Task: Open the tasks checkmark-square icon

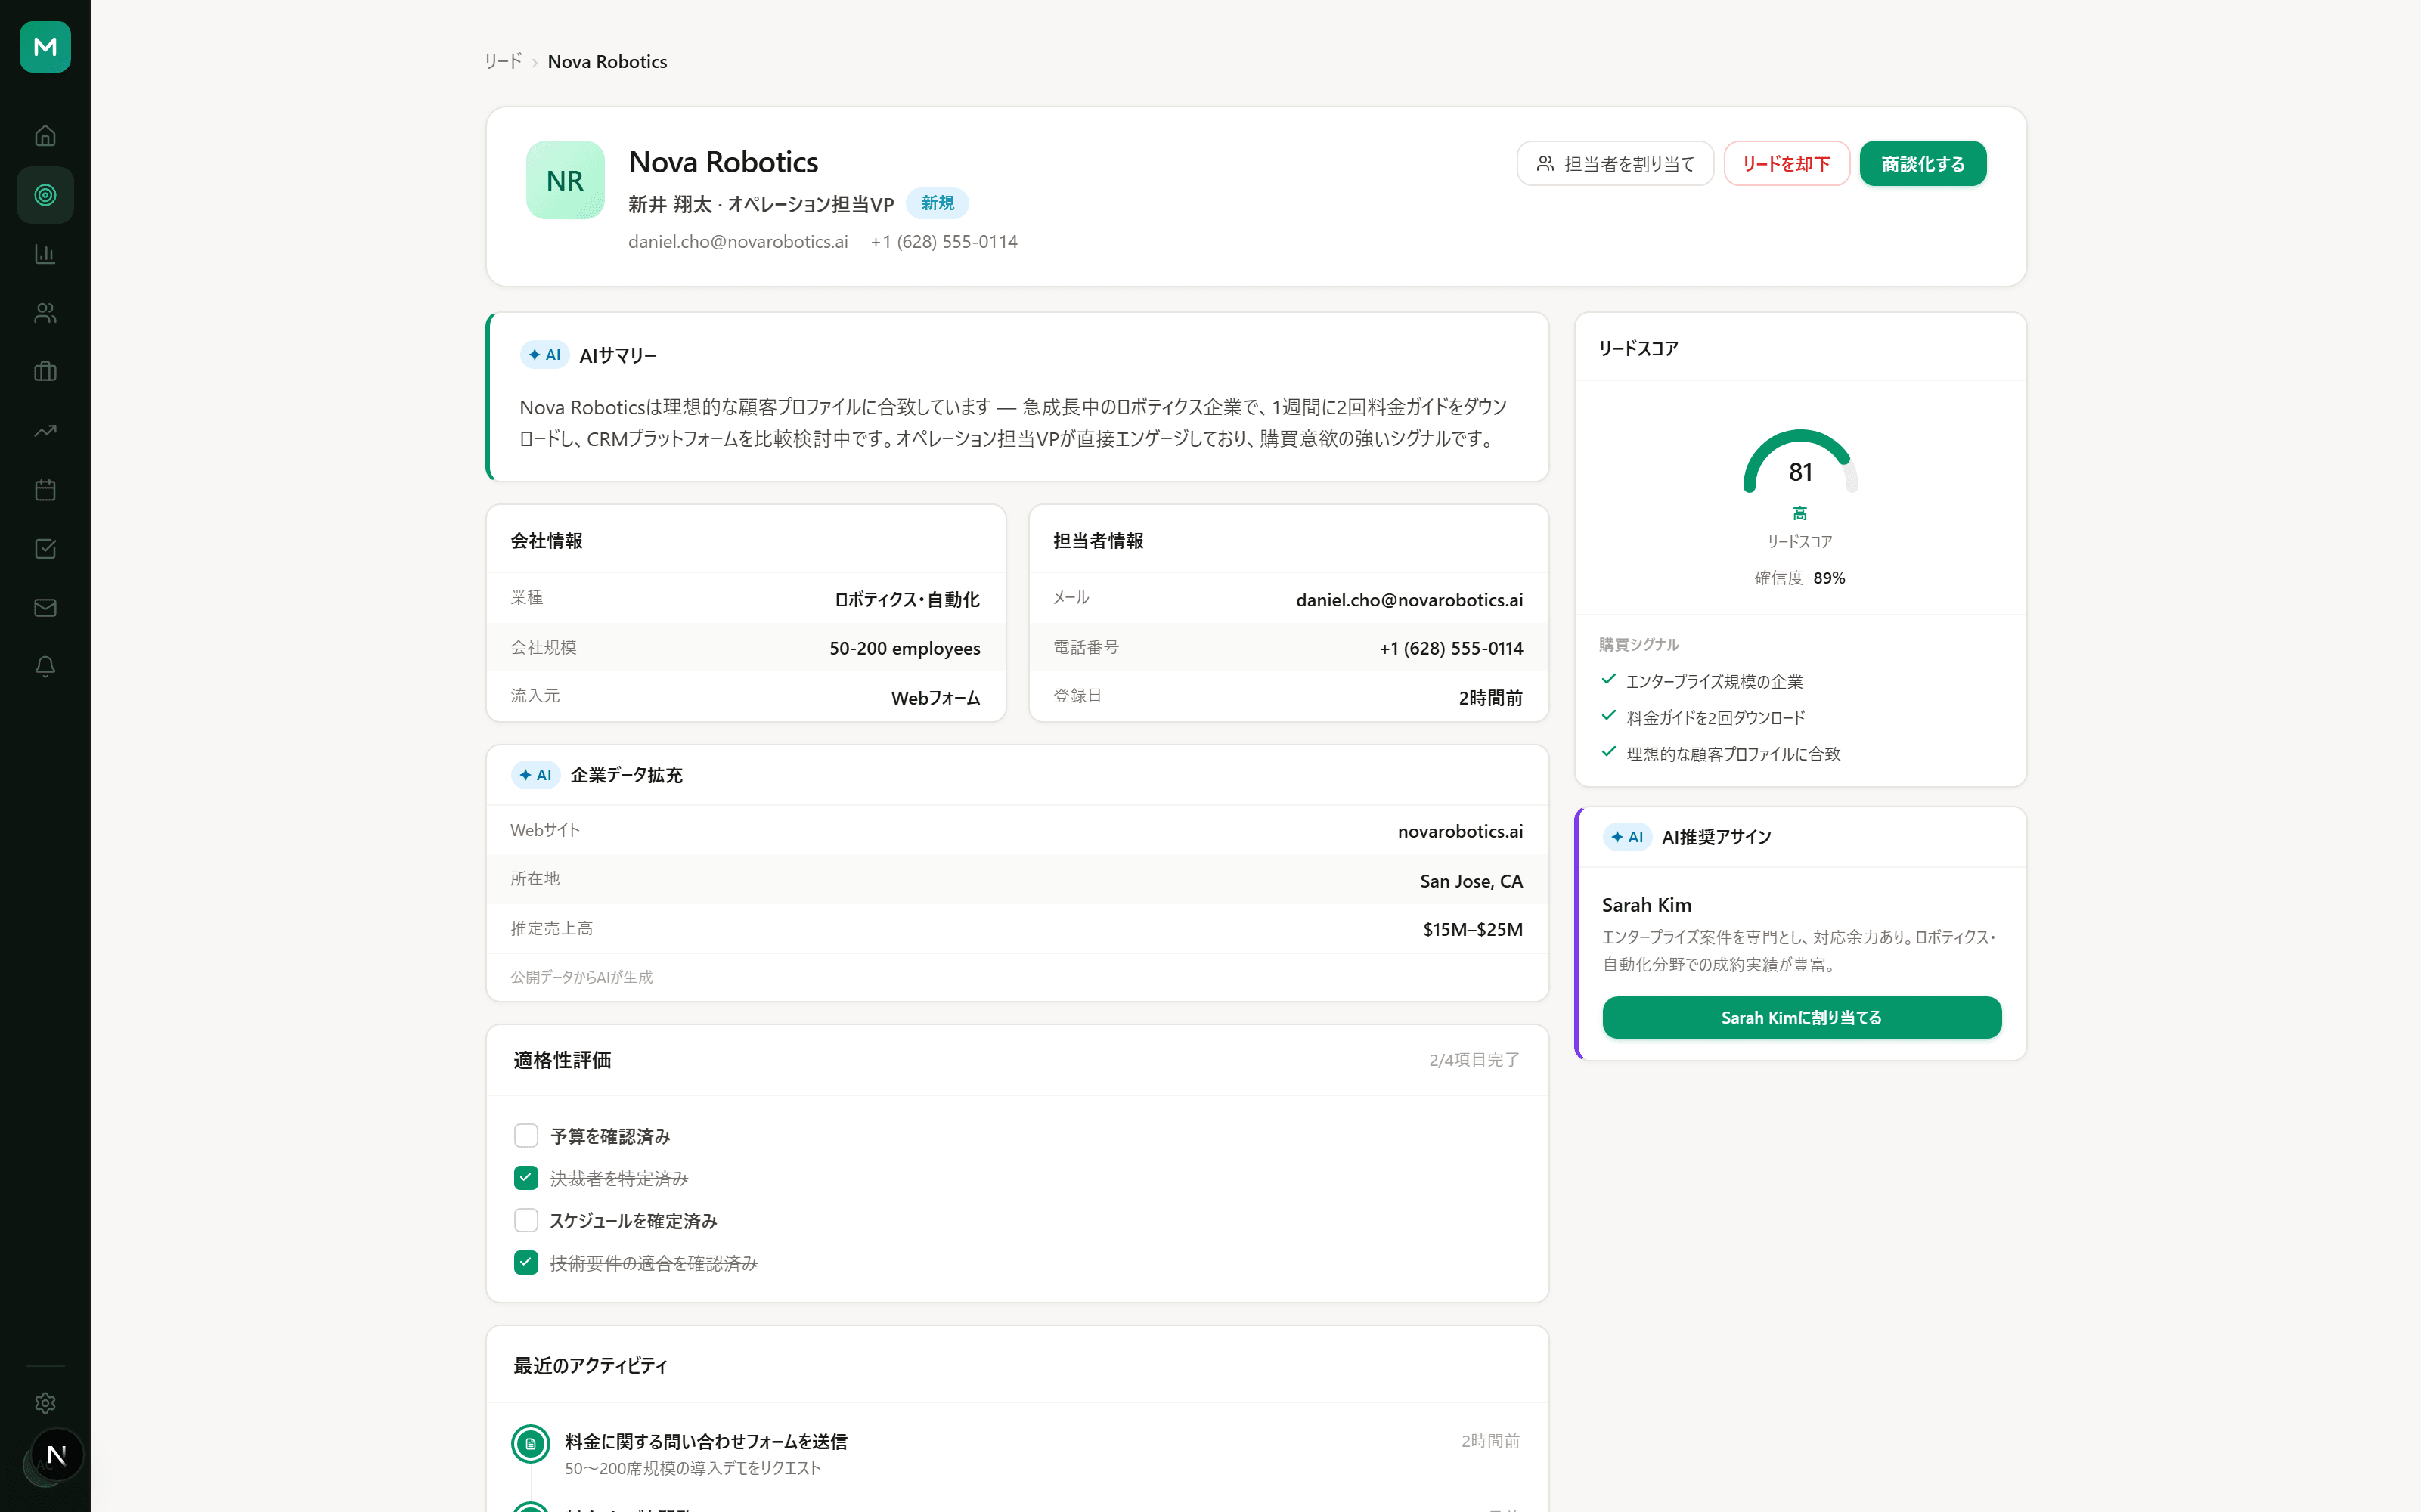Action: point(45,549)
